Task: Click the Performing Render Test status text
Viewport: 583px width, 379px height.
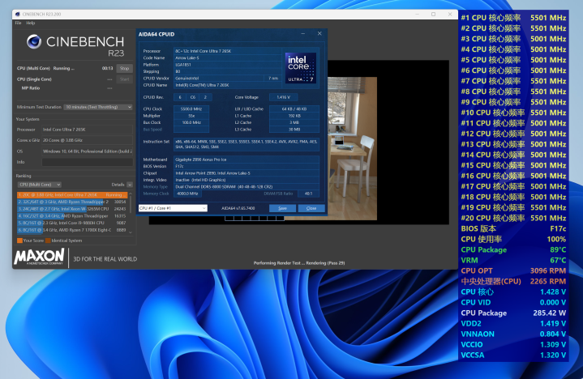Action: (299, 263)
